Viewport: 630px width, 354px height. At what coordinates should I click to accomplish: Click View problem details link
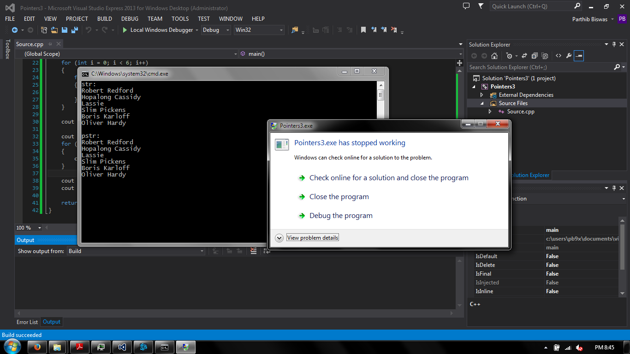313,238
